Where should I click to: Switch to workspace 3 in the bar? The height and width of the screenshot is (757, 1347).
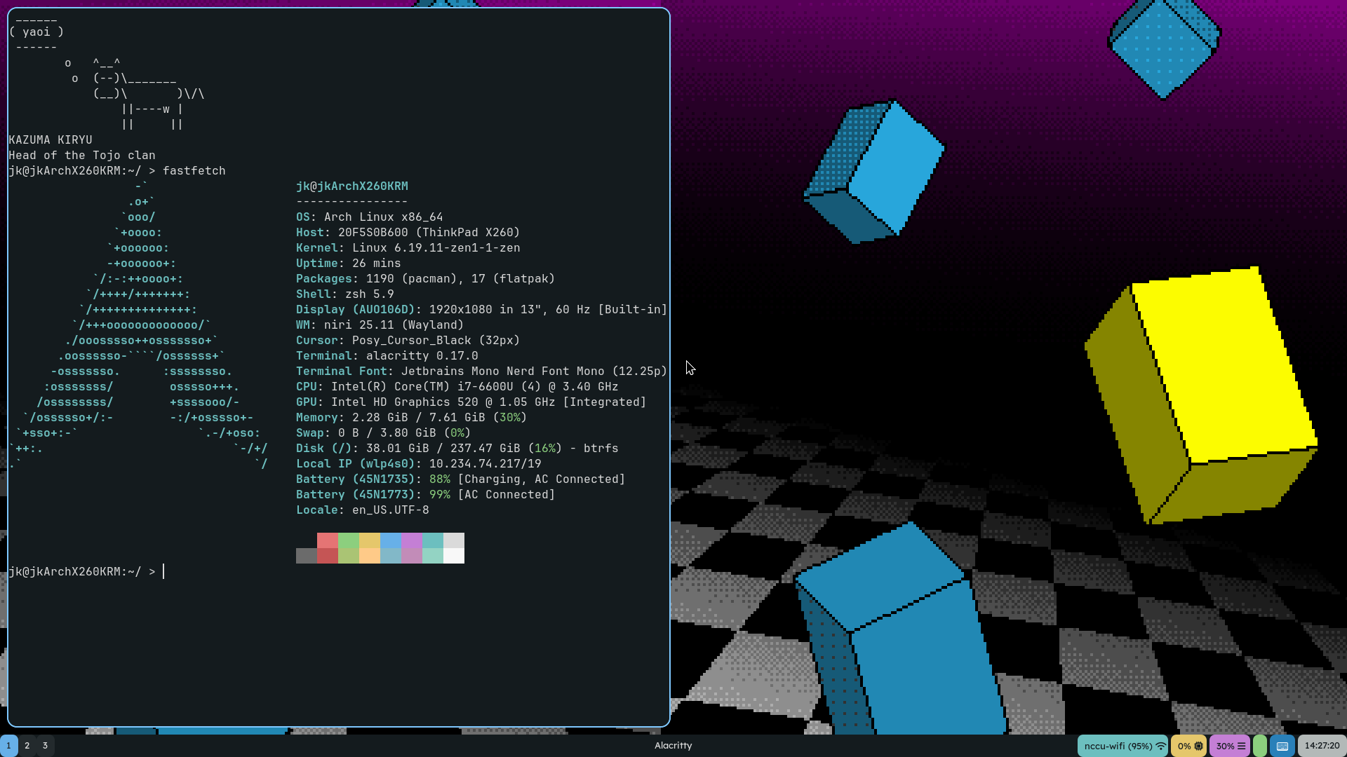45,746
